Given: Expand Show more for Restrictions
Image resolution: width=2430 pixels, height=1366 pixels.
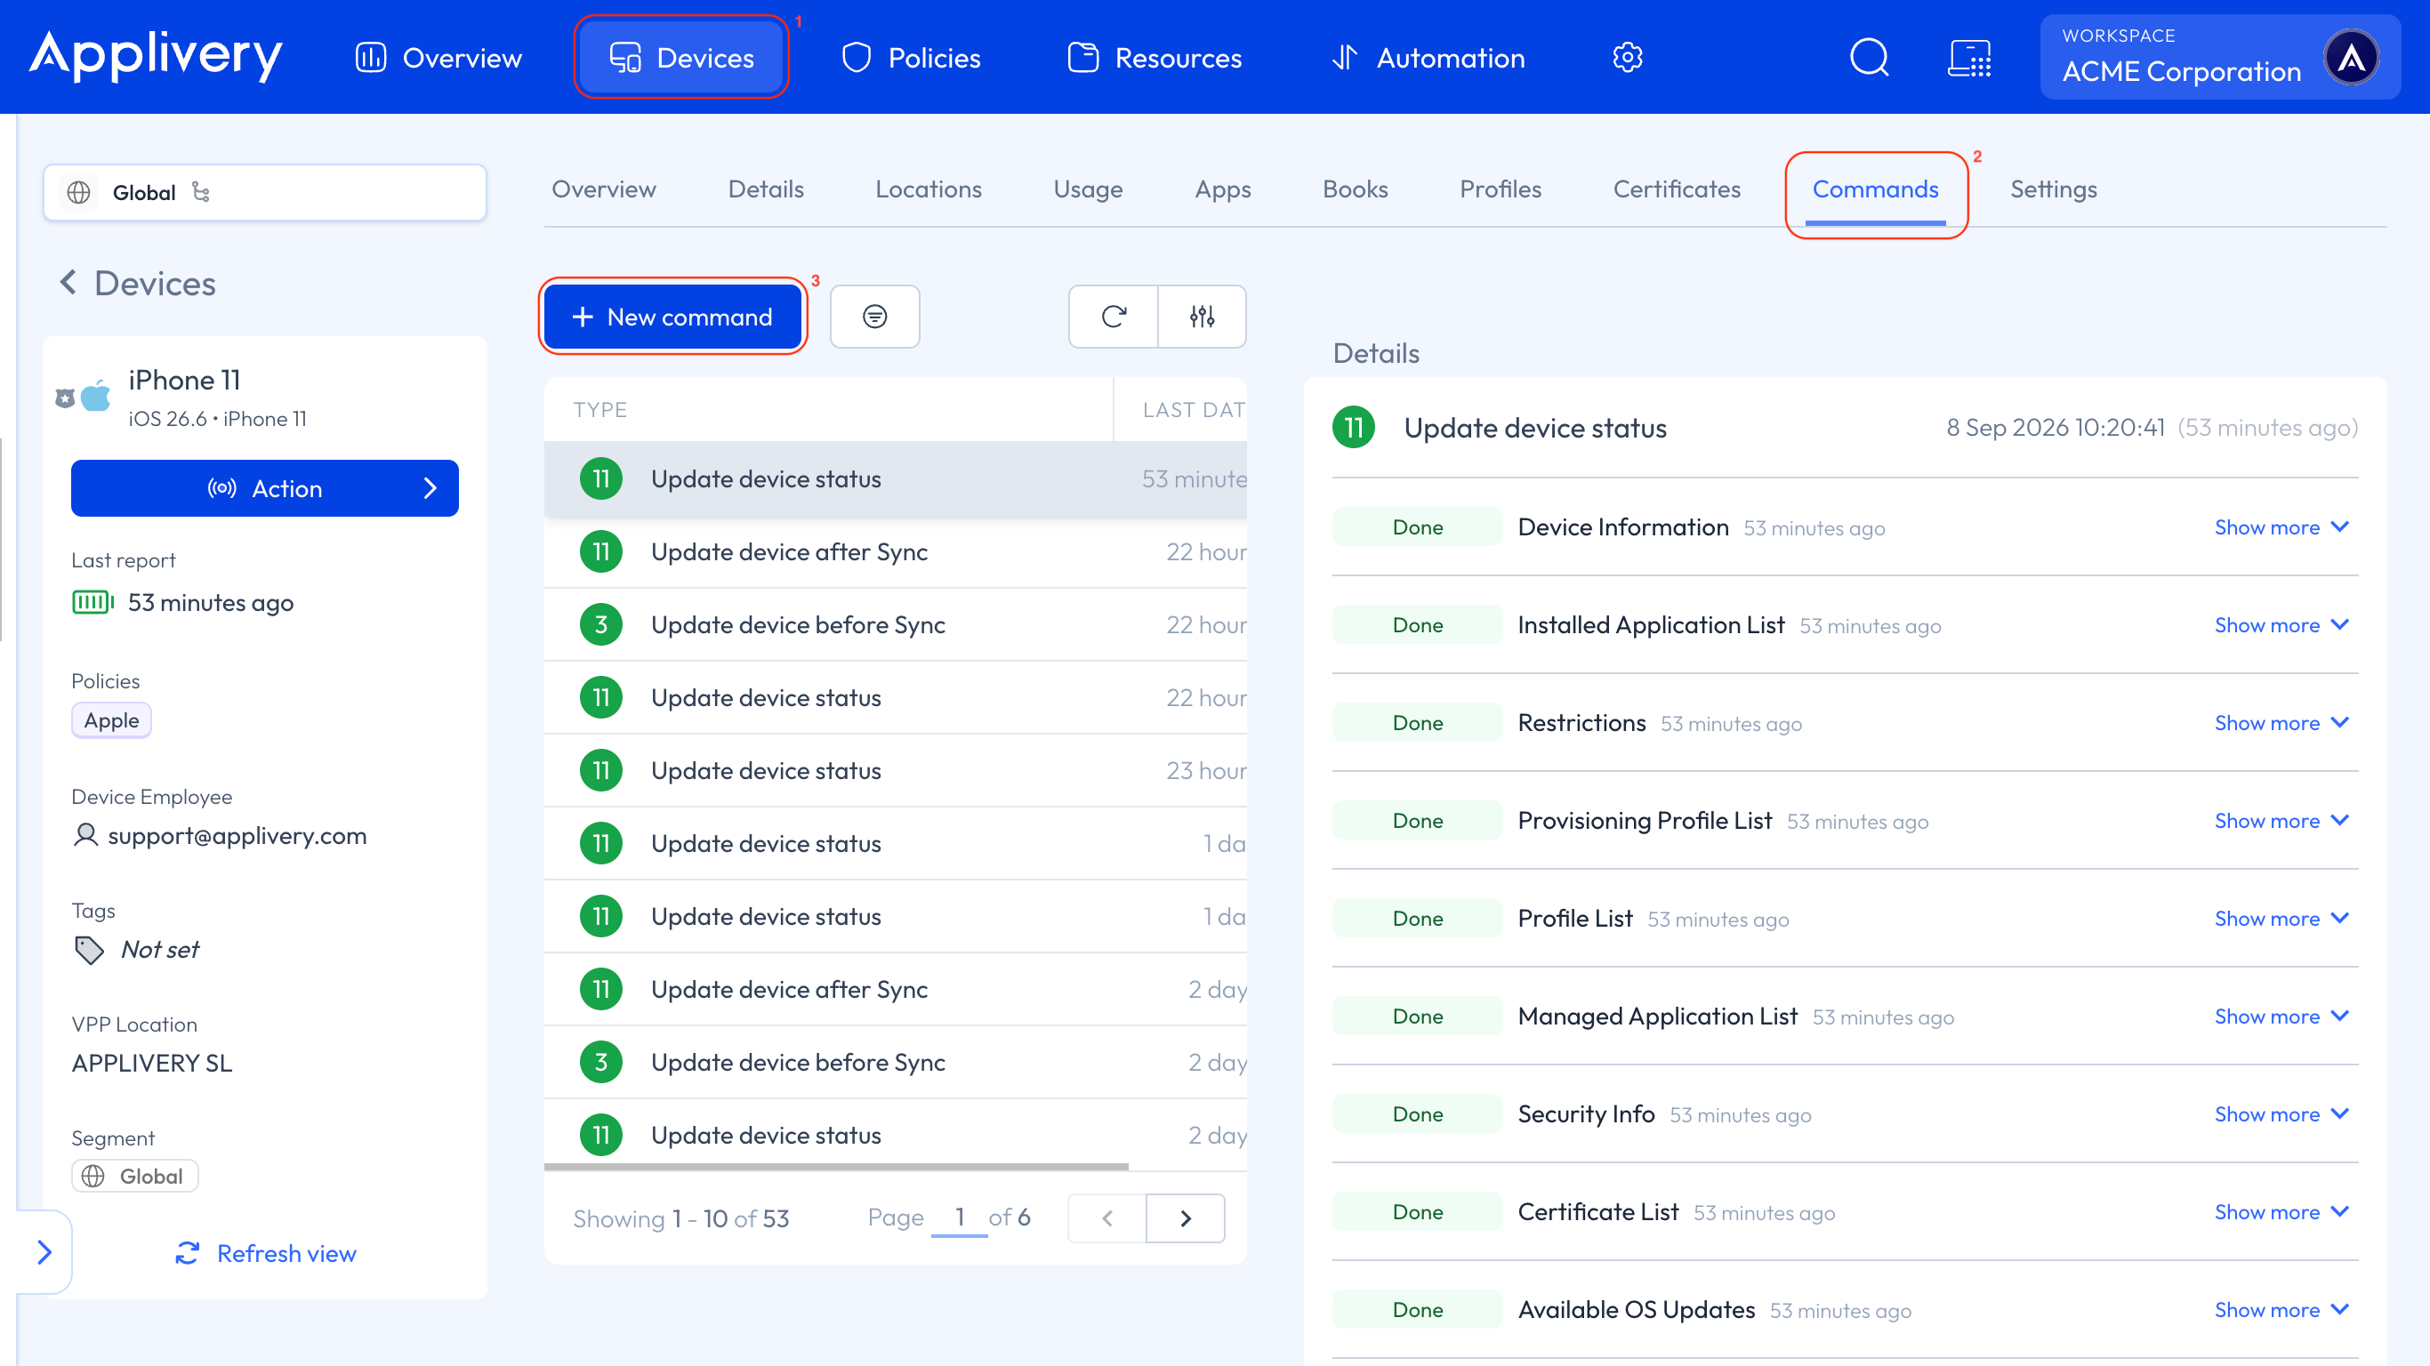Looking at the screenshot, I should pyautogui.click(x=2281, y=723).
